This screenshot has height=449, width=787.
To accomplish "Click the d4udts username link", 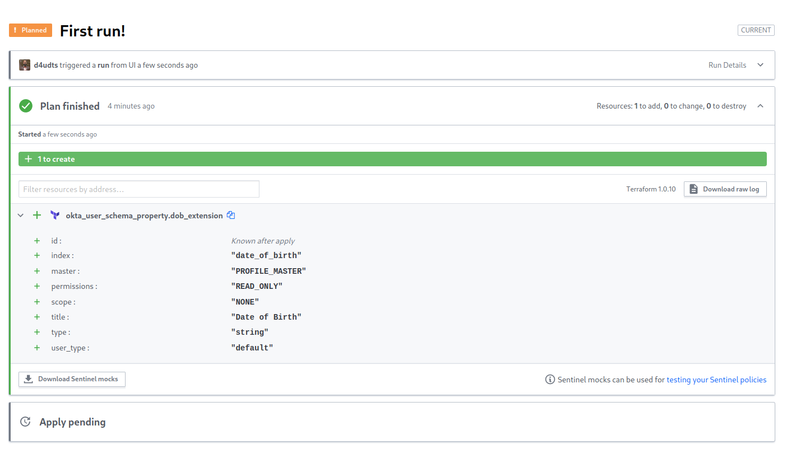I will 45,65.
